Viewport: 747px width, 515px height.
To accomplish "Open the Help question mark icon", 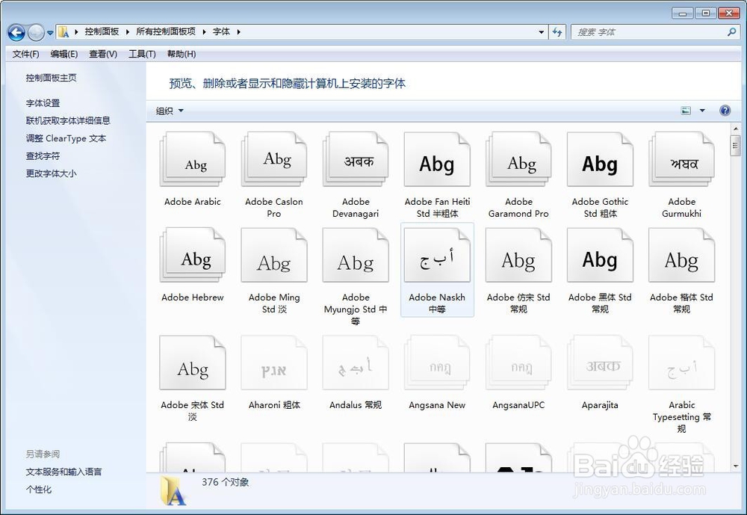I will [x=725, y=110].
